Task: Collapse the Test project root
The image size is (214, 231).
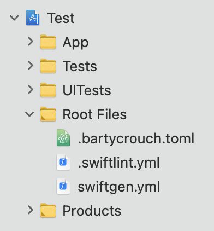Action: (x=14, y=18)
